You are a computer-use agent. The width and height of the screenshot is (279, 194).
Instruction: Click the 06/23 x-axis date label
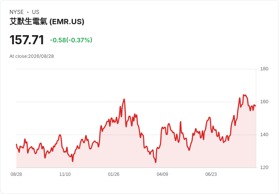pos(211,174)
